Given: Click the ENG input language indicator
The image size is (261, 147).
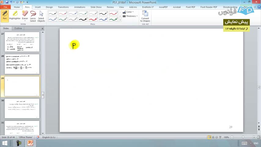Looking at the screenshot, I should click(x=256, y=143).
